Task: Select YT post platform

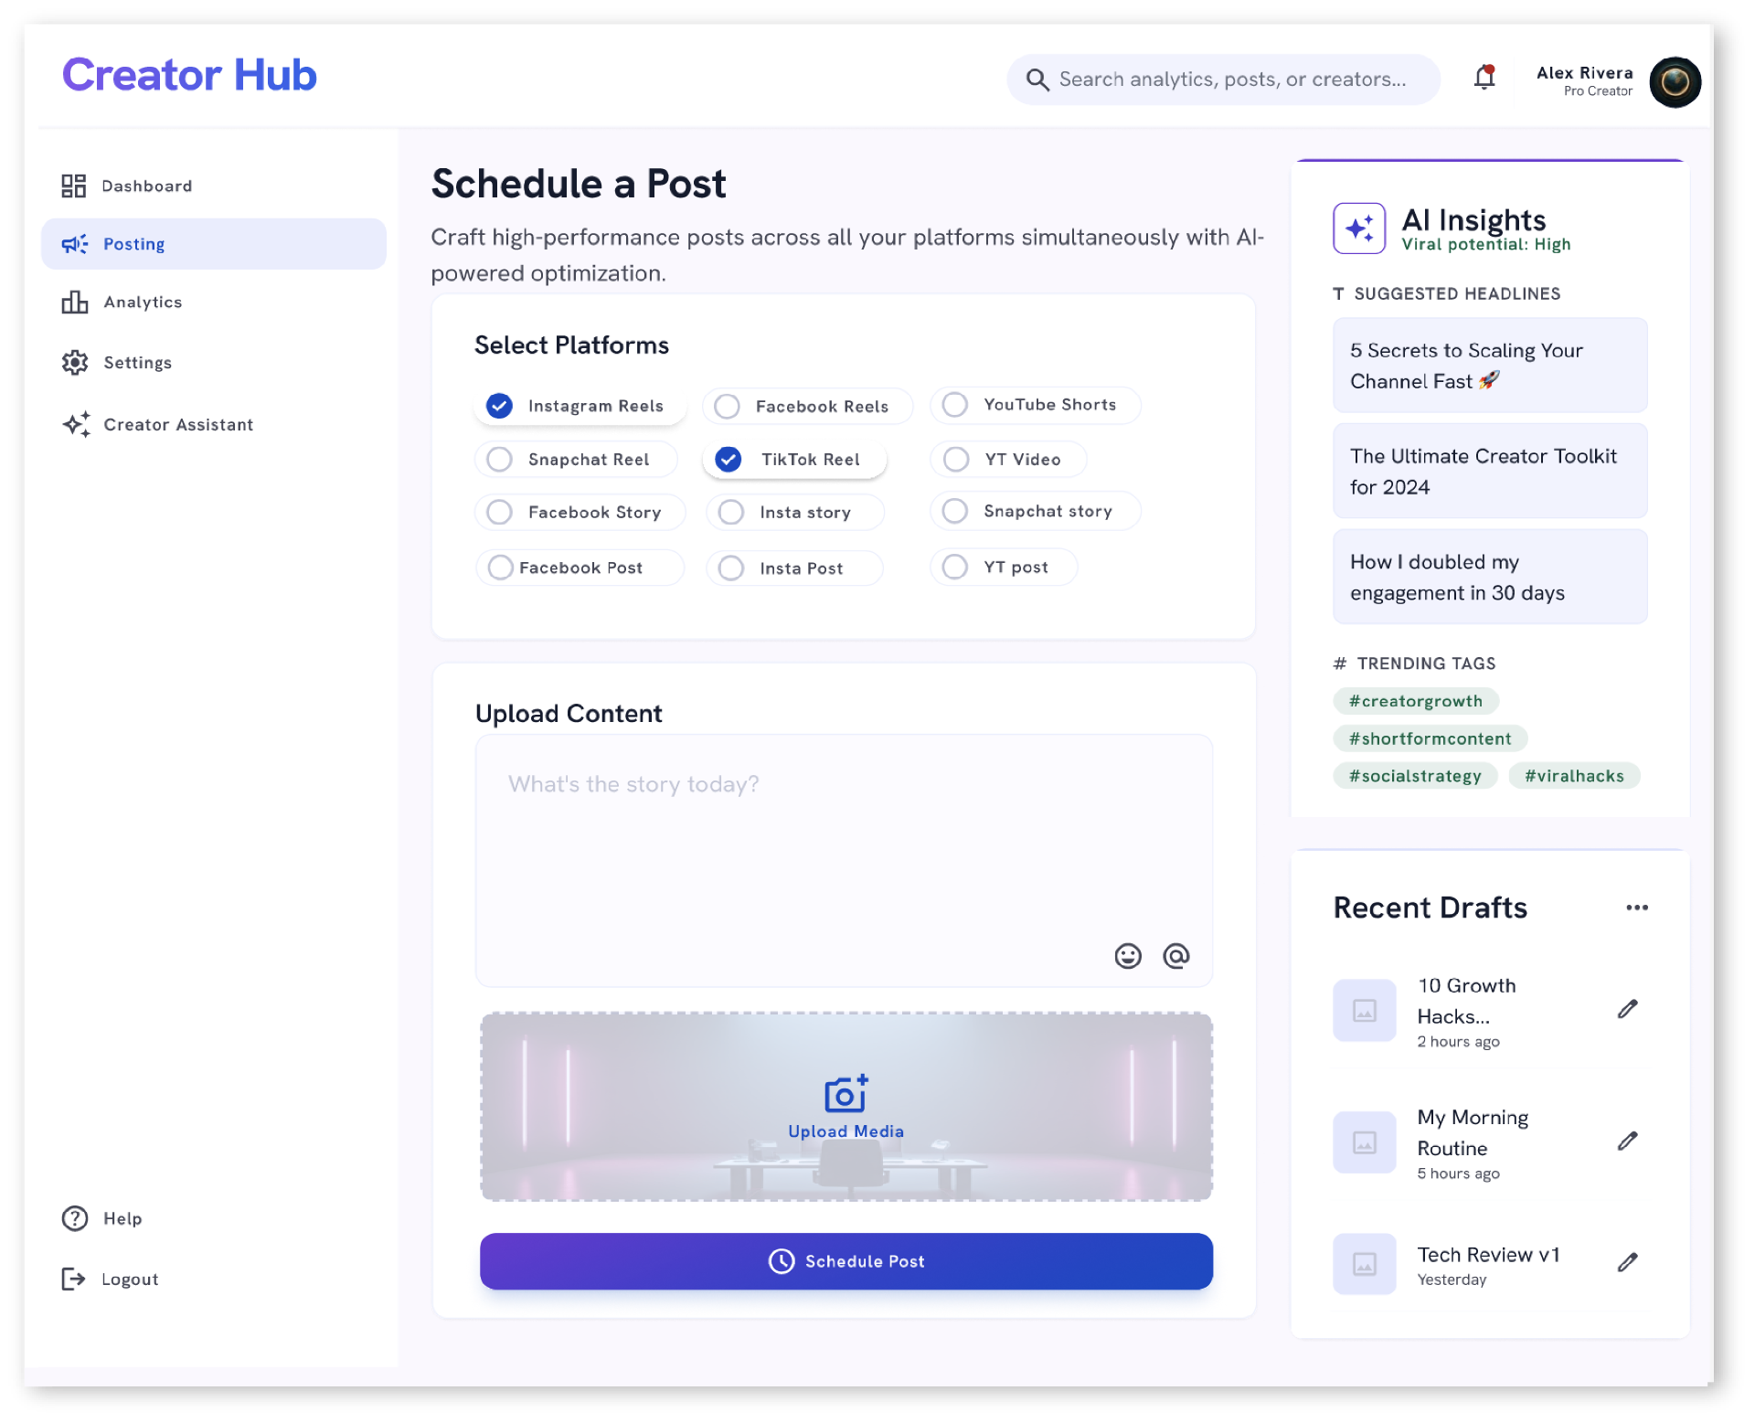Action: pyautogui.click(x=1004, y=567)
